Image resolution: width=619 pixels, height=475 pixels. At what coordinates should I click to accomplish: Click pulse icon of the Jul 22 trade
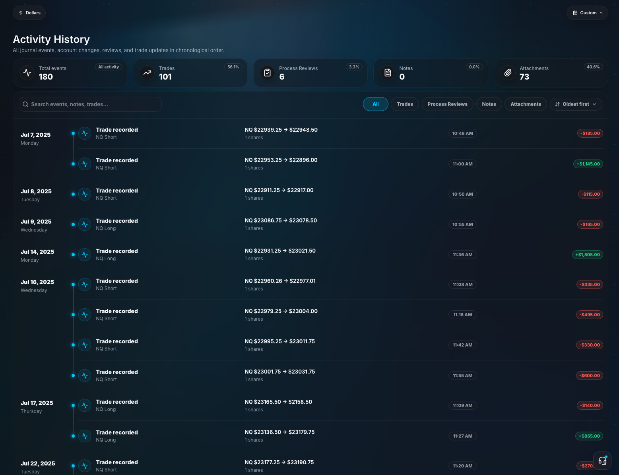[85, 466]
